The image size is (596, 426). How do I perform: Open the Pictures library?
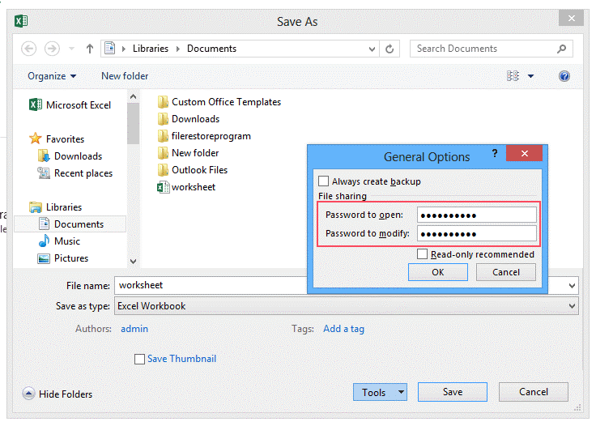[x=63, y=258]
